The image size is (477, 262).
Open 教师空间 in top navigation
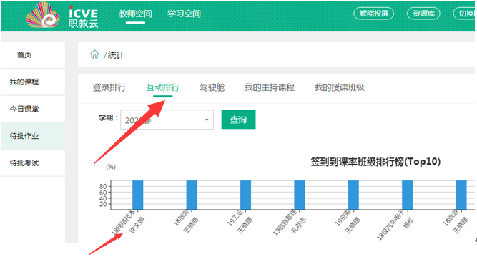coord(135,14)
